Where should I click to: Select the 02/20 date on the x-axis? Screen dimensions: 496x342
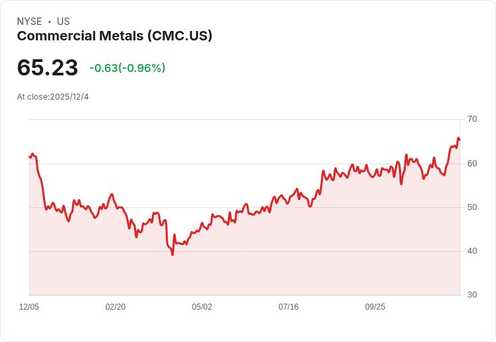(x=115, y=307)
